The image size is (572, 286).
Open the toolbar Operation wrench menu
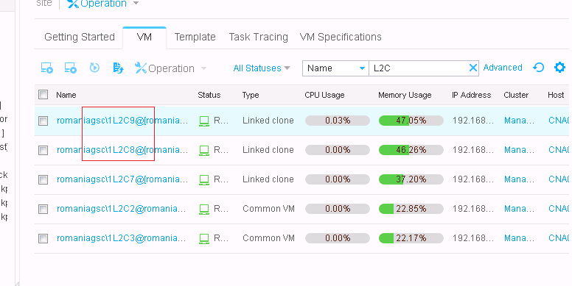click(x=170, y=68)
